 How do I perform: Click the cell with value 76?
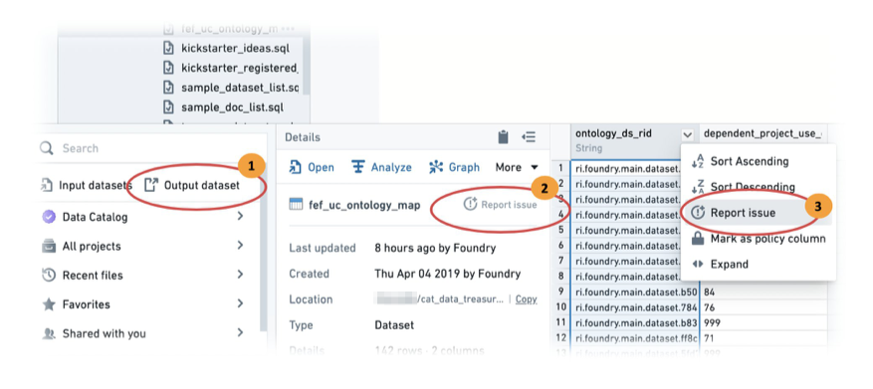point(763,307)
